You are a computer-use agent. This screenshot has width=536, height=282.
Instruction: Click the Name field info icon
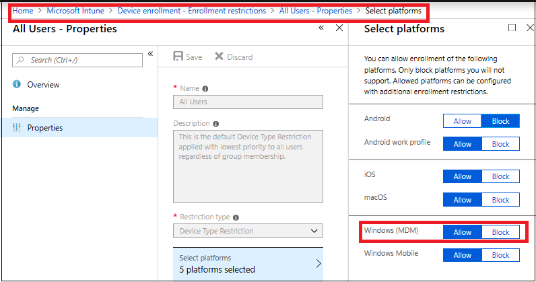click(205, 88)
